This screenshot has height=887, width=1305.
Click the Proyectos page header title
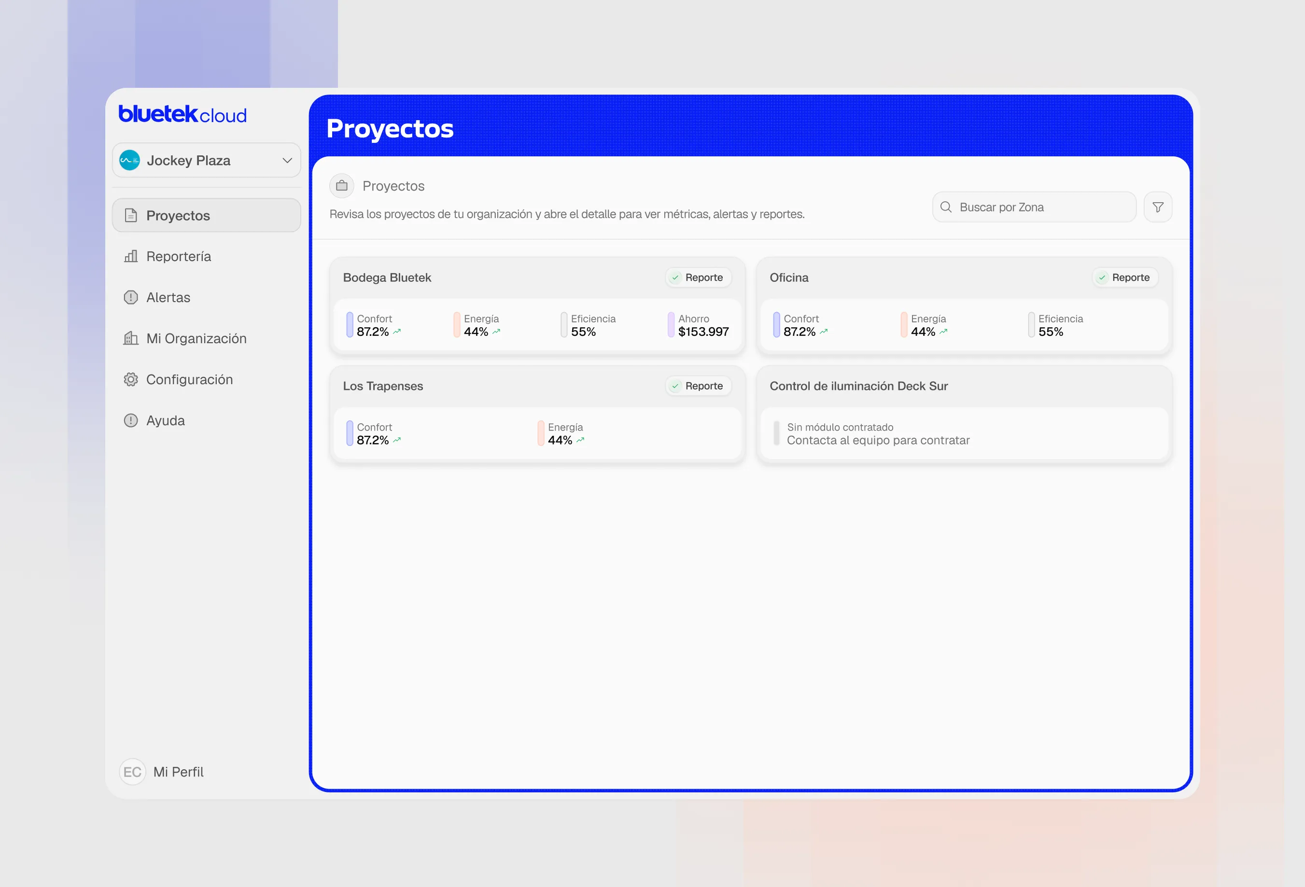(x=390, y=128)
